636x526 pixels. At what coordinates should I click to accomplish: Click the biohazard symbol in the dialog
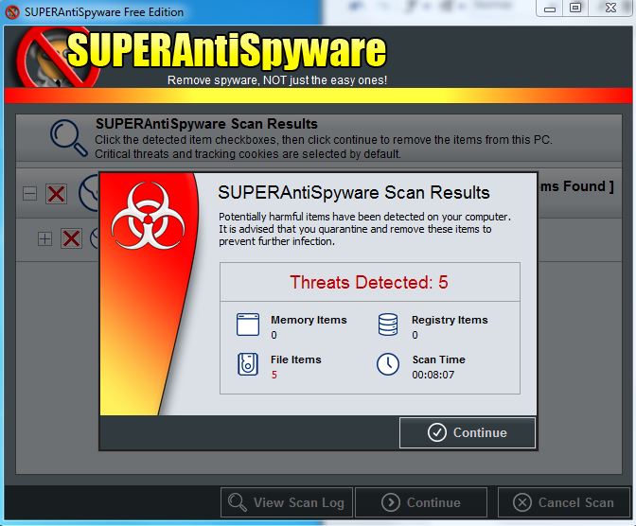click(148, 216)
